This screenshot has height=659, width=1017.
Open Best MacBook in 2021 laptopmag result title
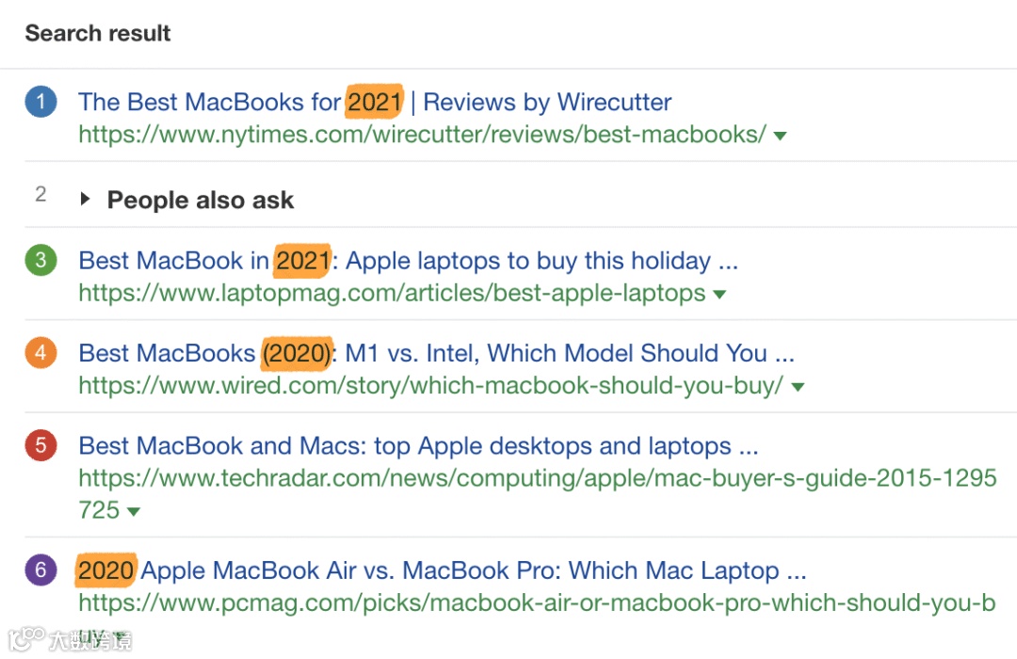click(408, 260)
